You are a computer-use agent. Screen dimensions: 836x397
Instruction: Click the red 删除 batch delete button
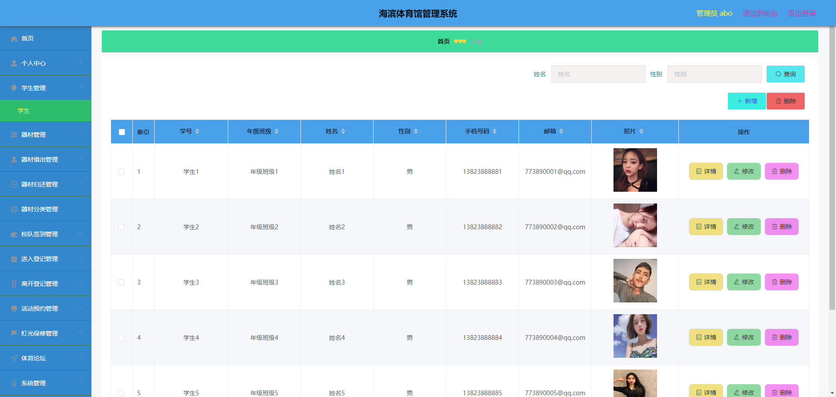785,101
